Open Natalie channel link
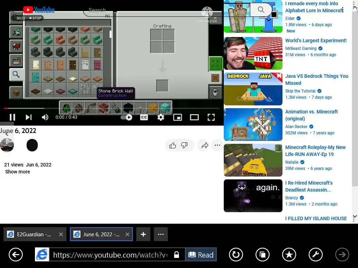Viewport: 358px width, 268px height. point(292,162)
